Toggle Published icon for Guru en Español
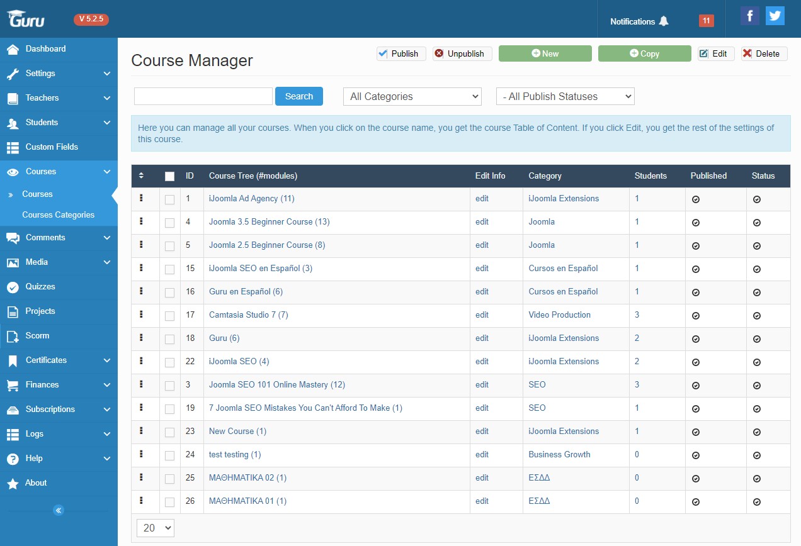Image resolution: width=801 pixels, height=546 pixels. pos(696,292)
